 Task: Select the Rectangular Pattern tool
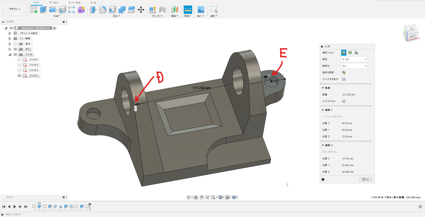72,10
